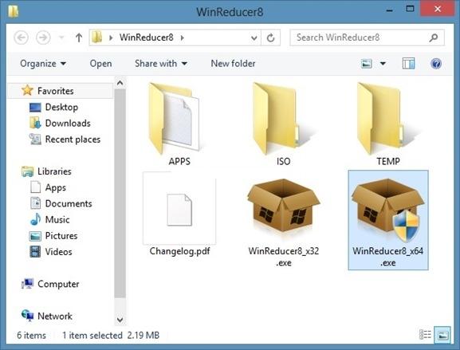
Task: Open the Pictures library
Action: coord(61,235)
